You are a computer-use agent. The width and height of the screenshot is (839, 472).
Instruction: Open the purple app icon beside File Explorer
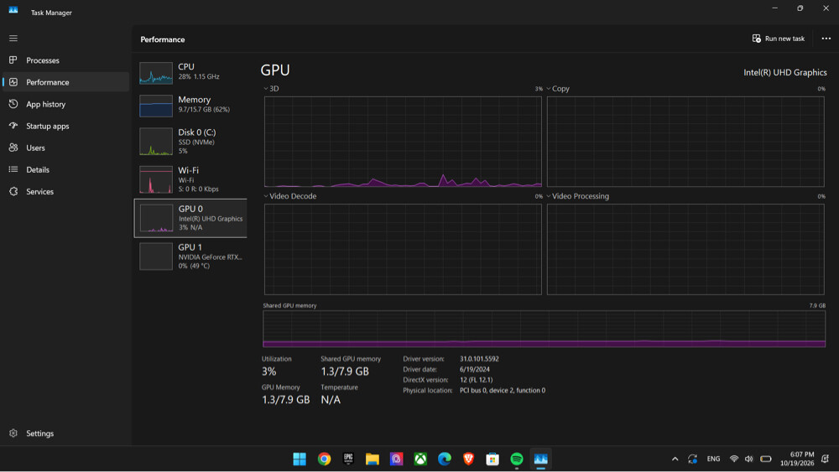click(x=397, y=459)
